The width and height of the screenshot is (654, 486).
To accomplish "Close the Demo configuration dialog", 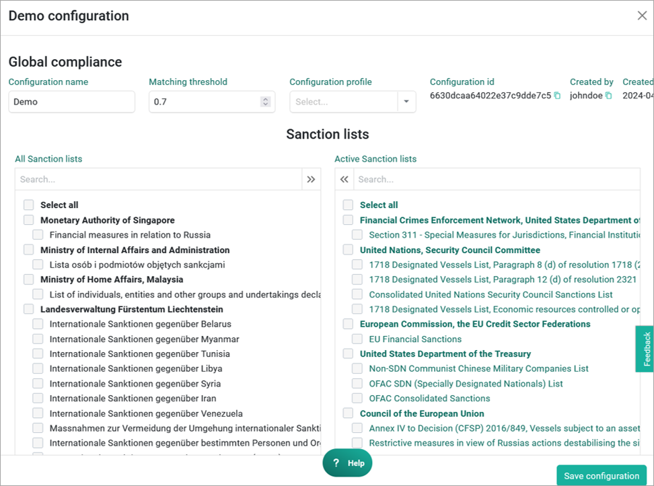I will coord(642,16).
